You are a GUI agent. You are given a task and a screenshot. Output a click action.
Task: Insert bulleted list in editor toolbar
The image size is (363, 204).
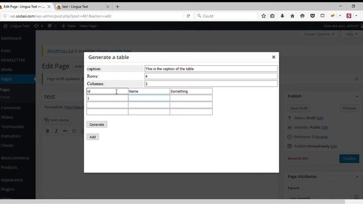point(74,131)
